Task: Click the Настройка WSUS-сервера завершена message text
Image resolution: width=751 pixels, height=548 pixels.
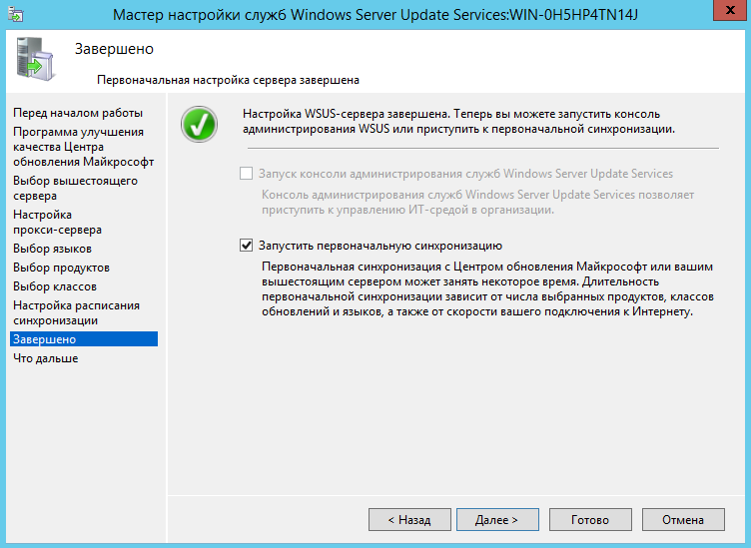Action: tap(458, 121)
